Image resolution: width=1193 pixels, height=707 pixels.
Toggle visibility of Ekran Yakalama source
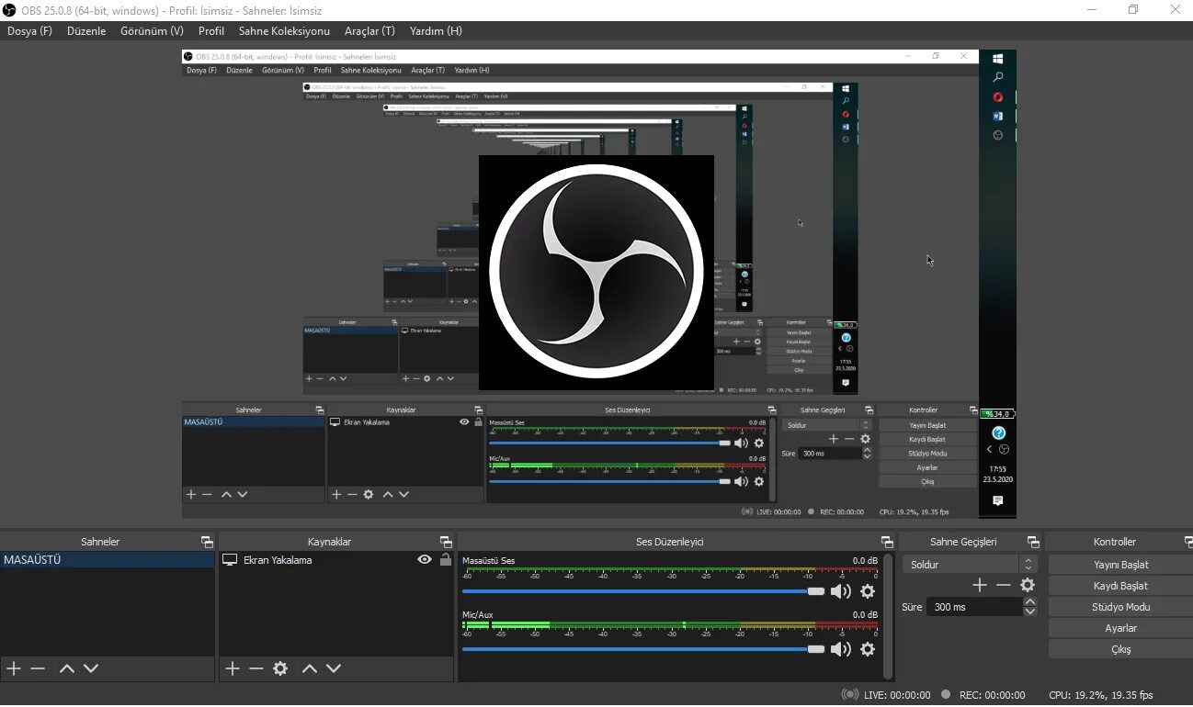(x=425, y=559)
